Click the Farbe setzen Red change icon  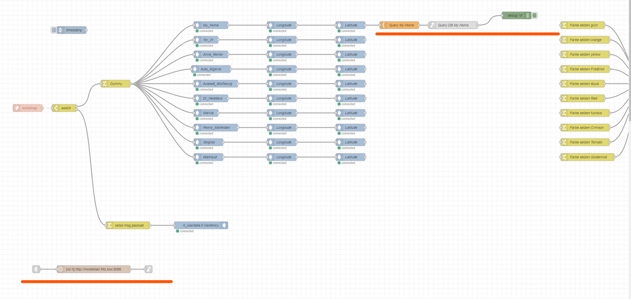pos(564,99)
